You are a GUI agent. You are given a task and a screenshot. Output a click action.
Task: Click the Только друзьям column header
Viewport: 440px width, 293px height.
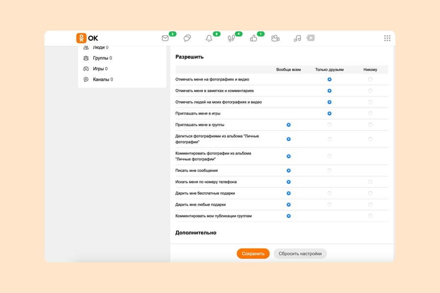point(330,69)
